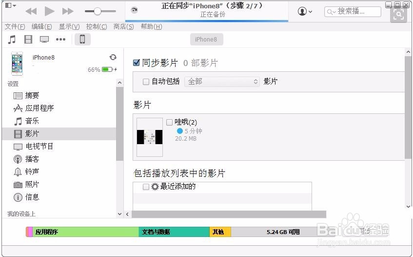Open the 文件(F) menu
Image resolution: width=413 pixels, height=257 pixels.
pyautogui.click(x=15, y=26)
